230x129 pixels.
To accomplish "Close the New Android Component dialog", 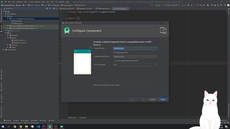I will click(x=166, y=23).
